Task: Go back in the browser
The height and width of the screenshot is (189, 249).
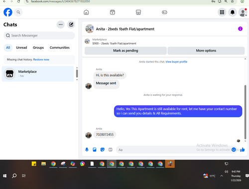Action: point(4,1)
